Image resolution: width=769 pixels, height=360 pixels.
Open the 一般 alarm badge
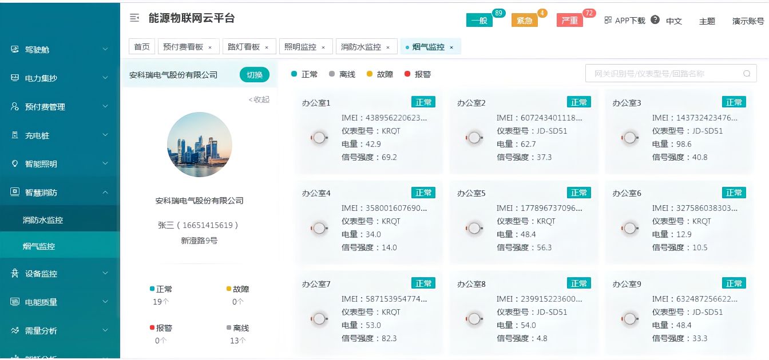click(x=479, y=21)
